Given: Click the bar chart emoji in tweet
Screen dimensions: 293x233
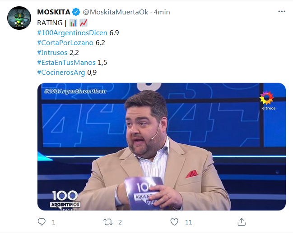Looking at the screenshot, I should (x=73, y=23).
